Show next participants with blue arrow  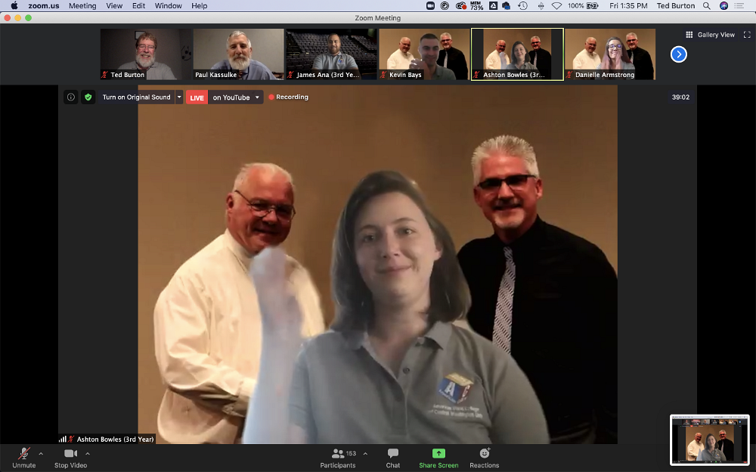coord(678,54)
